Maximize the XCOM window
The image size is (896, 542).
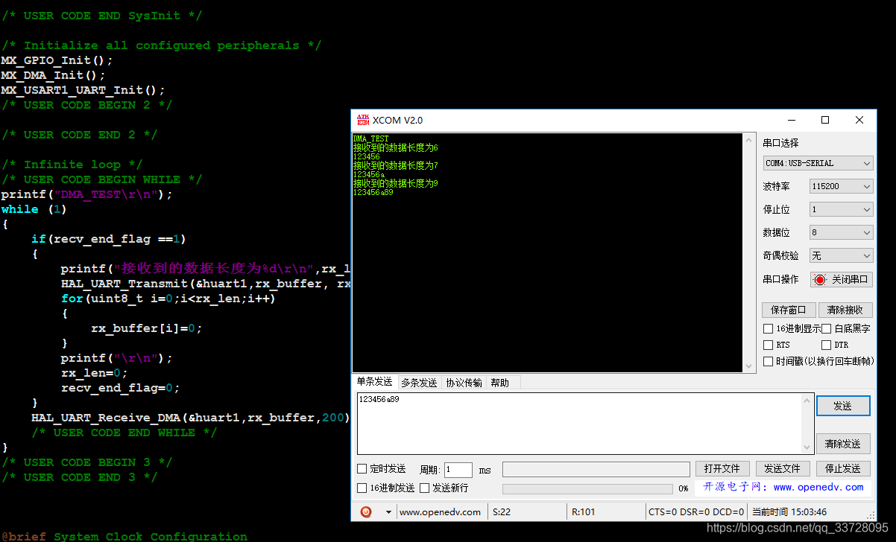pyautogui.click(x=825, y=120)
